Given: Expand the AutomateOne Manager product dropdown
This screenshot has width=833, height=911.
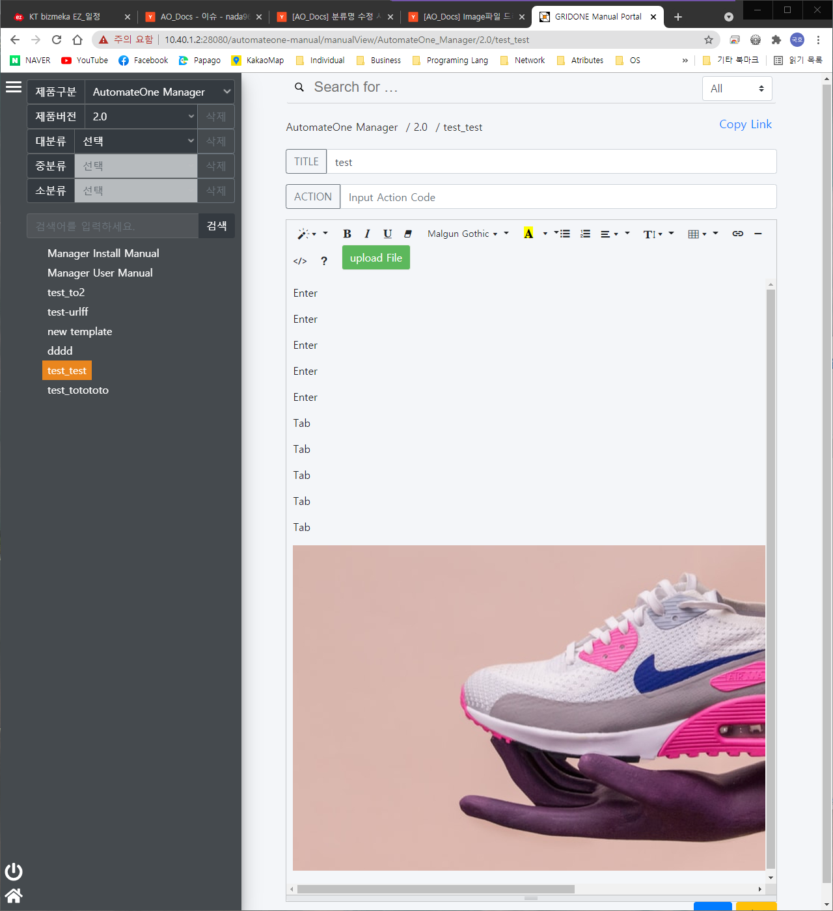Looking at the screenshot, I should pos(159,92).
